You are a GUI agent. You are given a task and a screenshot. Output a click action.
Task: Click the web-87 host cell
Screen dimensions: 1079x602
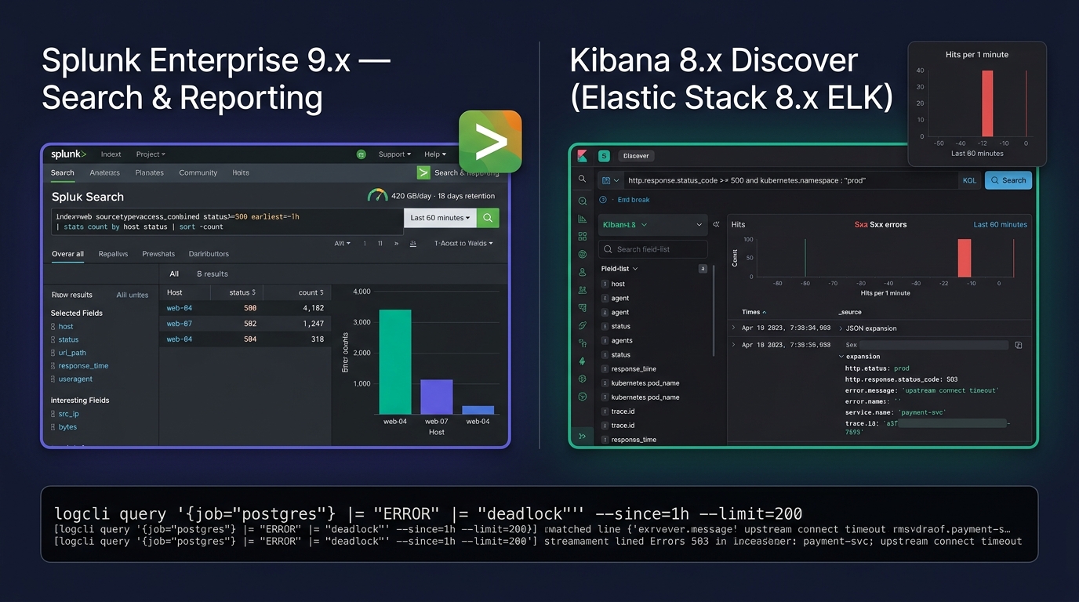pyautogui.click(x=179, y=323)
